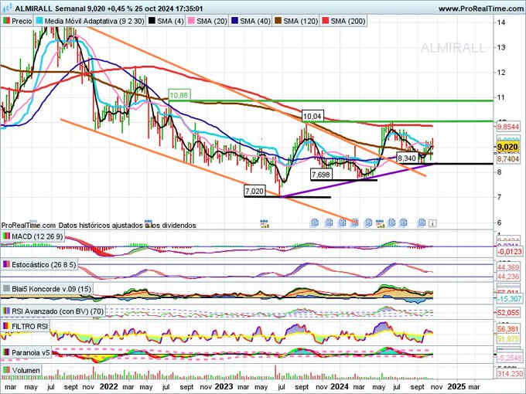
Task: Open the dividend calendar icon near May 2024
Action: 380,223
